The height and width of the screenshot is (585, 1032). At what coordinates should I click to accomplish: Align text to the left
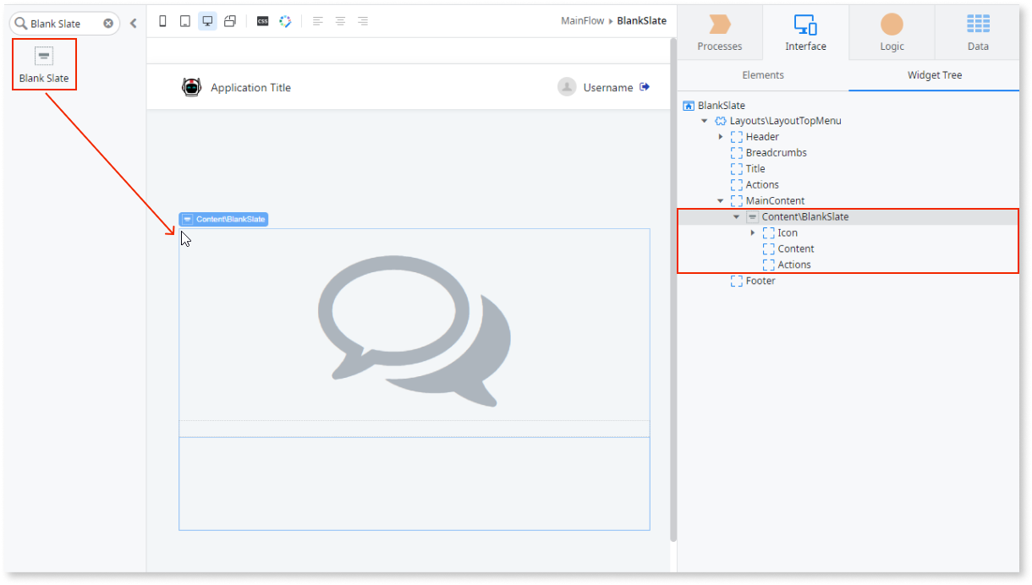pyautogui.click(x=318, y=21)
